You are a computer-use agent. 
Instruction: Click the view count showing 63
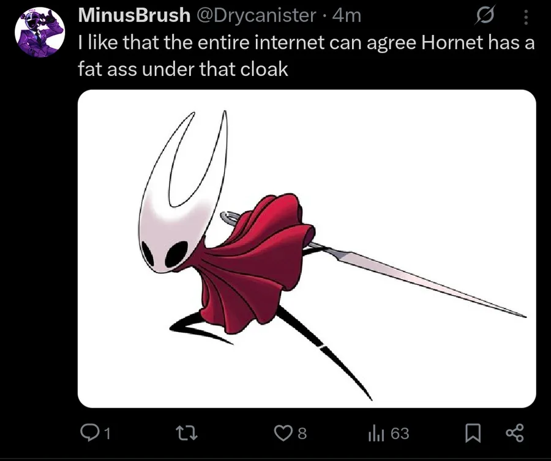pos(400,433)
